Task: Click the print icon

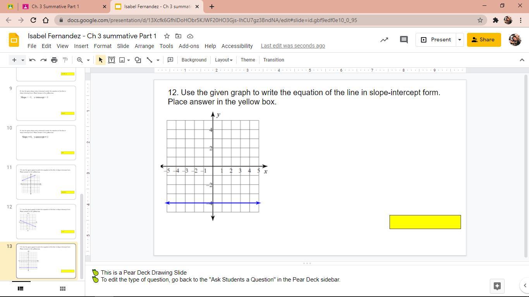Action: (x=54, y=60)
